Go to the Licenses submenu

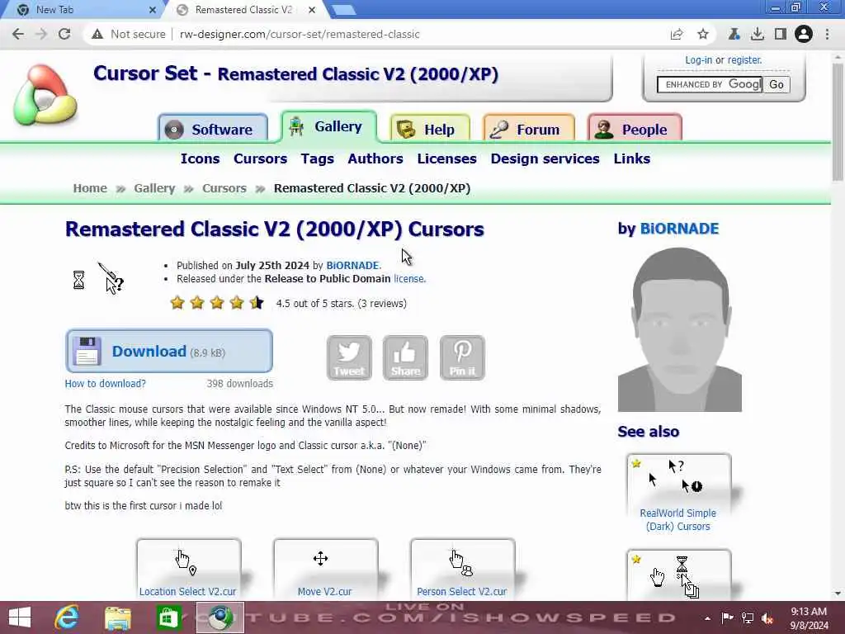click(446, 158)
